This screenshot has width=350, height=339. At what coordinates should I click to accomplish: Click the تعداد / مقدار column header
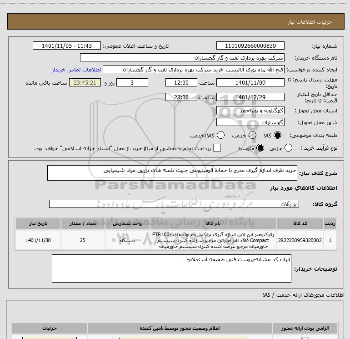(x=83, y=224)
